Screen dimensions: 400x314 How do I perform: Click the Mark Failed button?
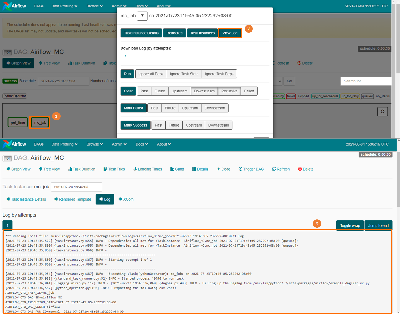click(x=133, y=108)
